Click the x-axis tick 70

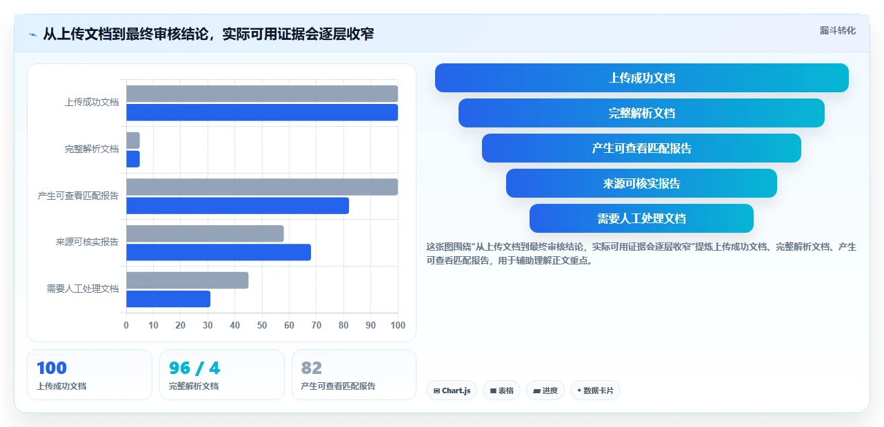click(x=317, y=325)
